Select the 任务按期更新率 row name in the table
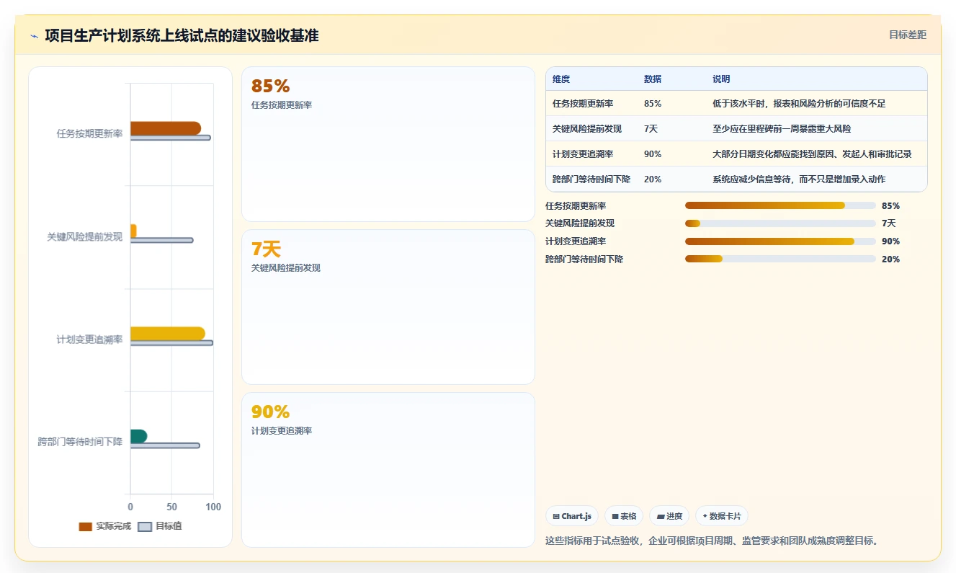 pos(583,104)
